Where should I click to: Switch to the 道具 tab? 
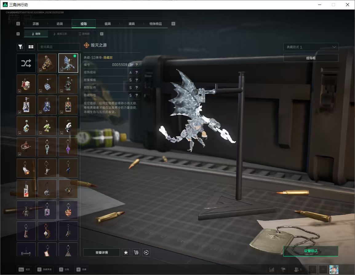point(132,24)
